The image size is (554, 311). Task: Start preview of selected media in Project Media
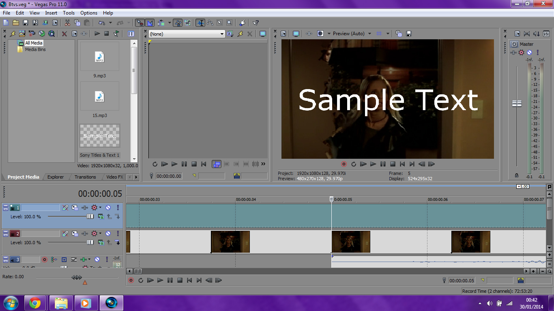click(97, 34)
